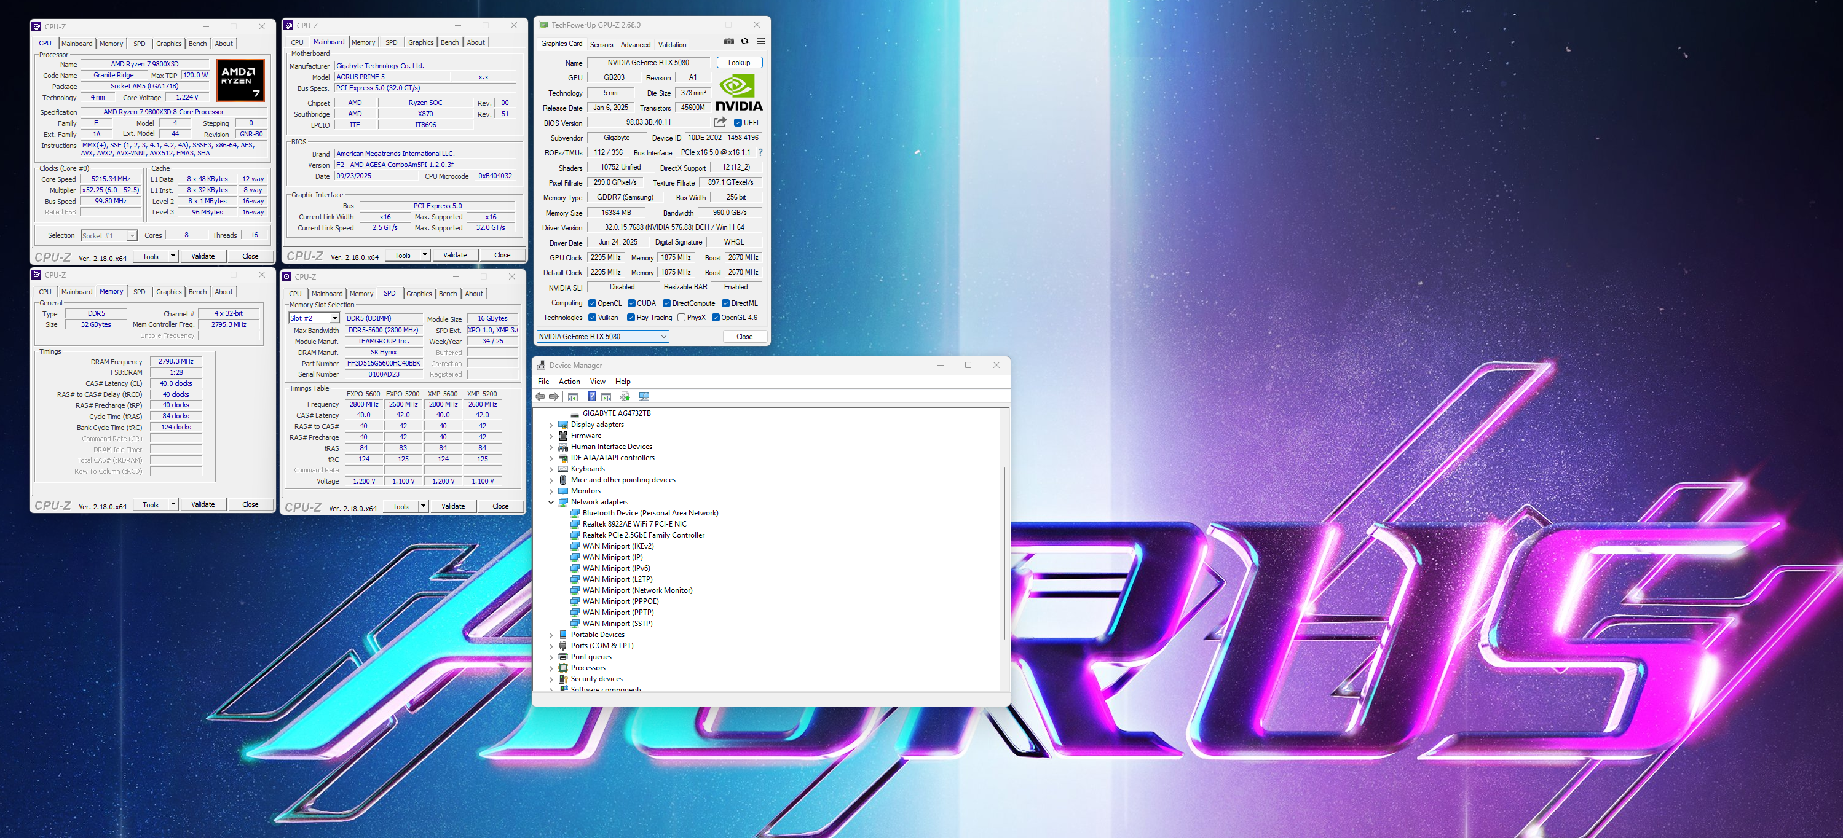Open GPU-Z hamburger menu icon
Image resolution: width=1843 pixels, height=838 pixels.
pos(760,42)
